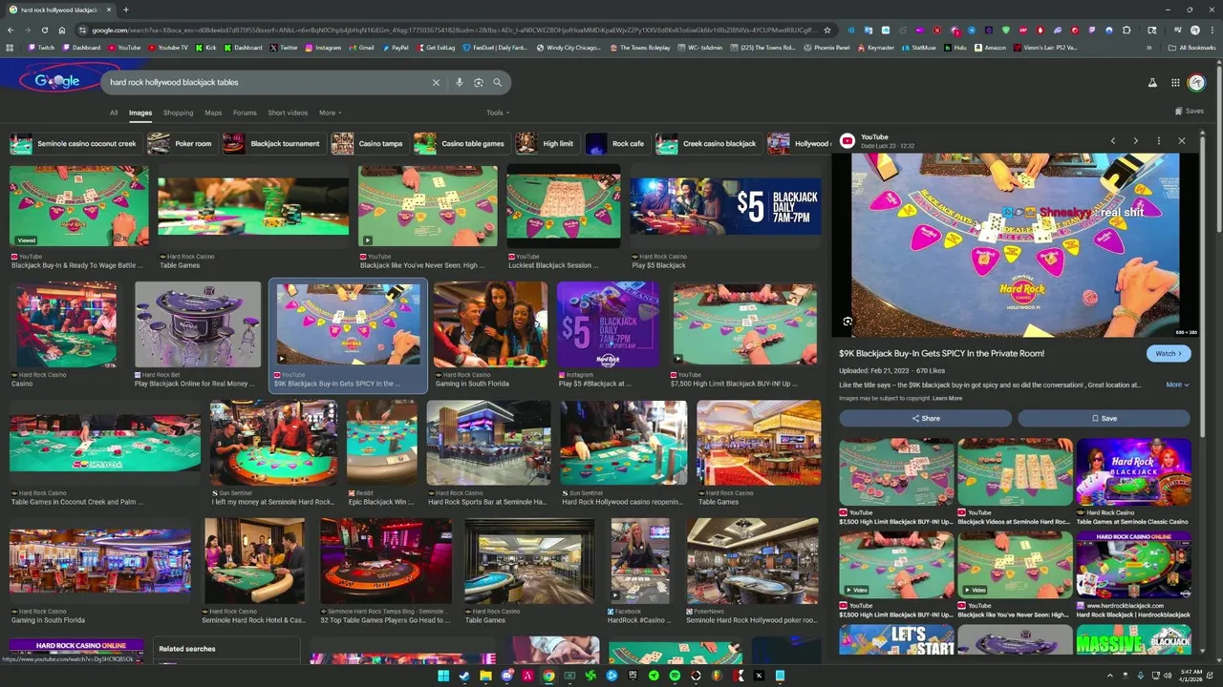
Task: Open the YouTube TV bookmark
Action: coord(167,47)
